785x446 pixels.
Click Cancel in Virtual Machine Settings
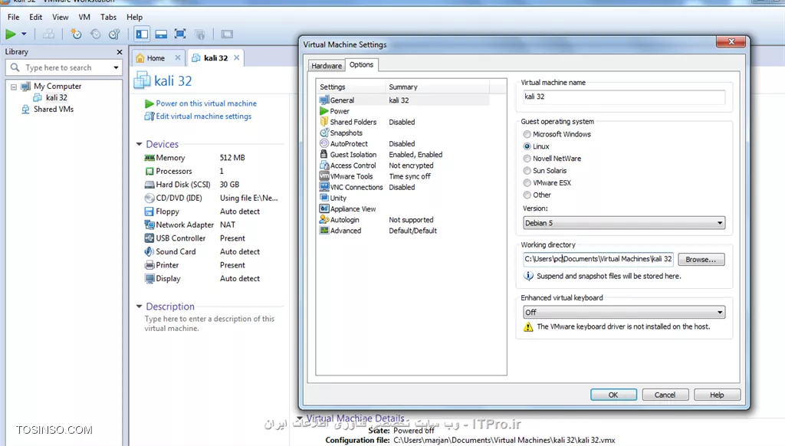tap(665, 395)
